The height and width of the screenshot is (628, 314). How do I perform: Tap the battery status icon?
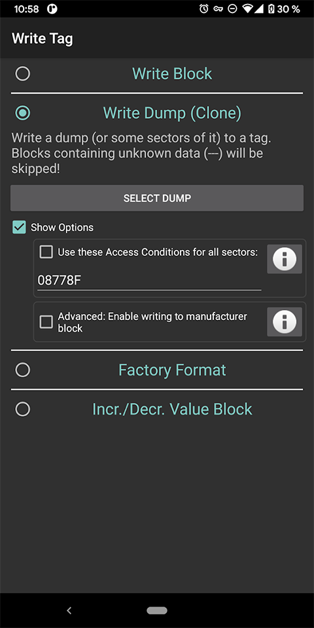[271, 9]
